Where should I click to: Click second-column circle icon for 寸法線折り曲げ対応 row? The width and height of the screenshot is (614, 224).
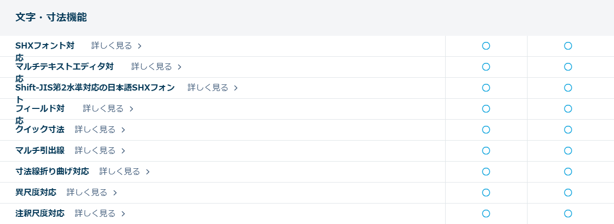(568, 172)
